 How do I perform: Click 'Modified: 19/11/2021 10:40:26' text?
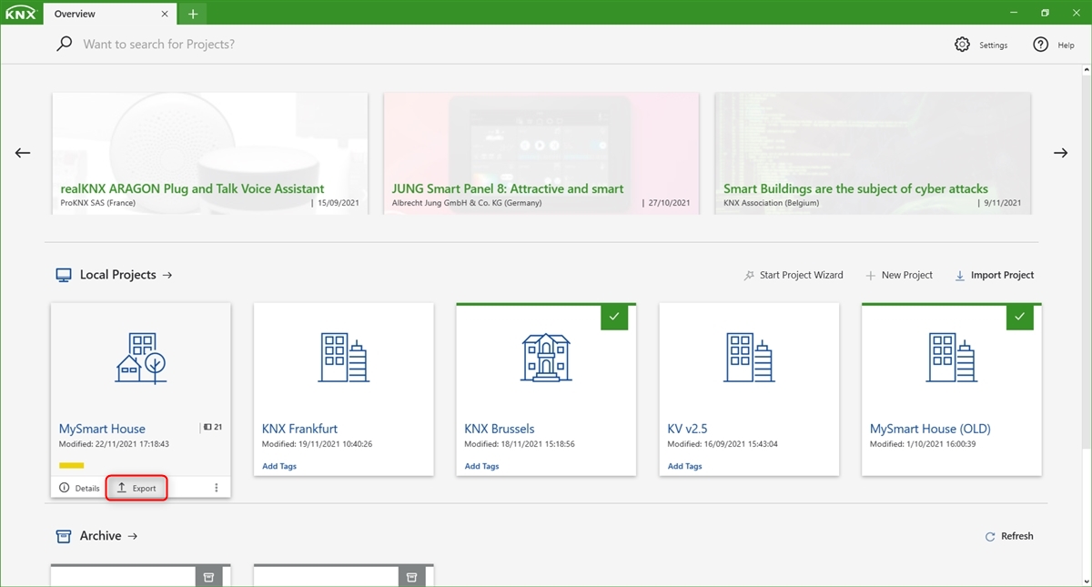click(317, 444)
